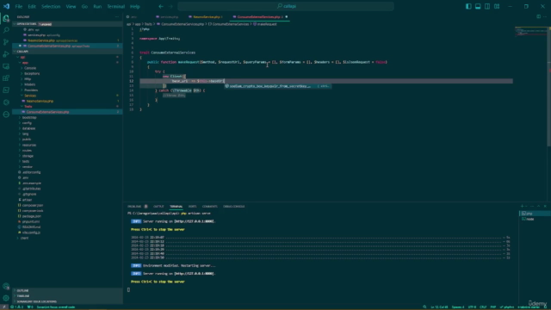
Task: Expand the bootstrap folder
Action: click(29, 117)
